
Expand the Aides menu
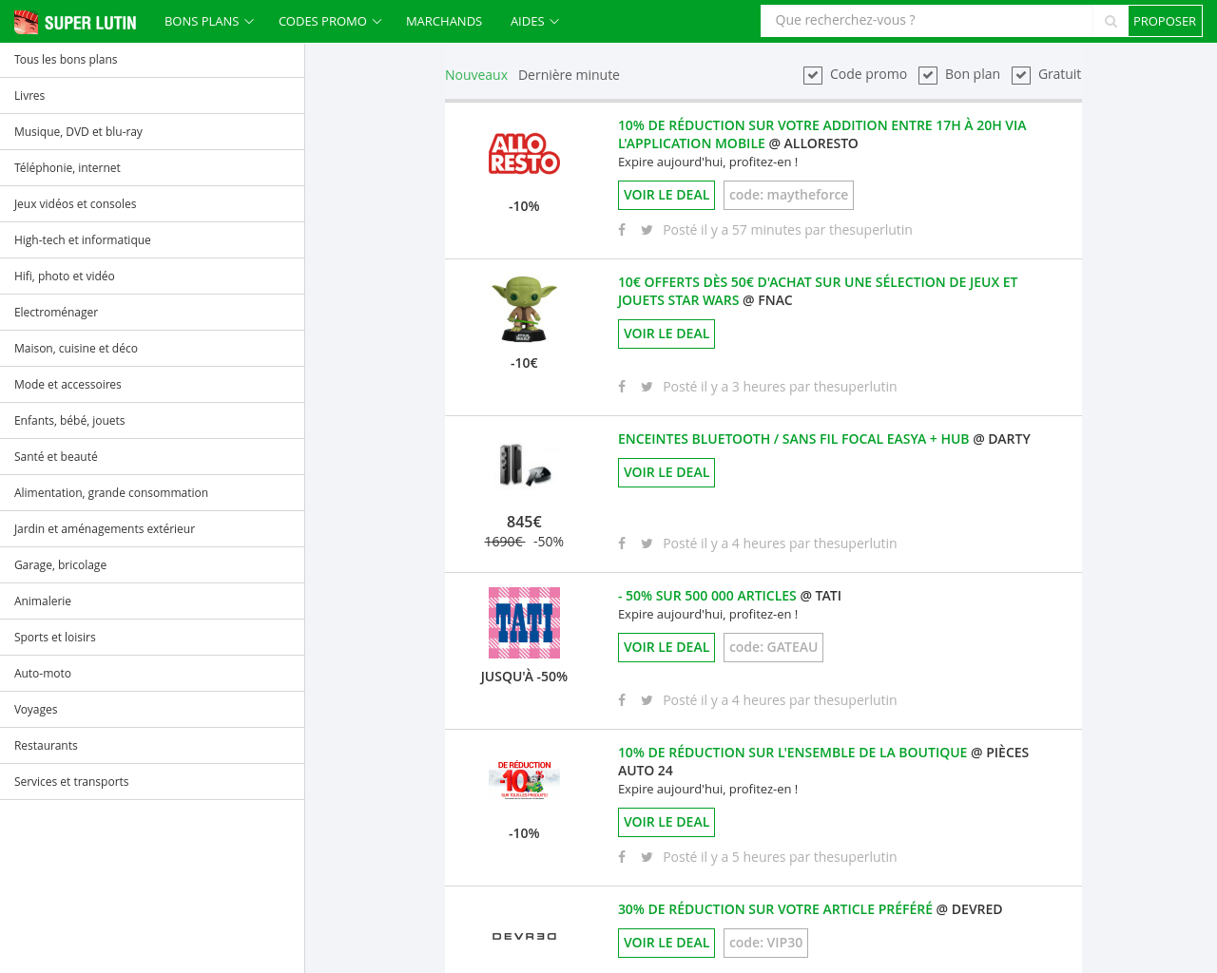tap(534, 21)
